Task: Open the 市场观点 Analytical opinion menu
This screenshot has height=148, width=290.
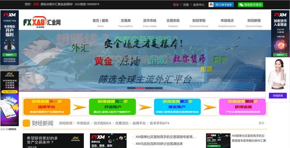Action: [227, 23]
